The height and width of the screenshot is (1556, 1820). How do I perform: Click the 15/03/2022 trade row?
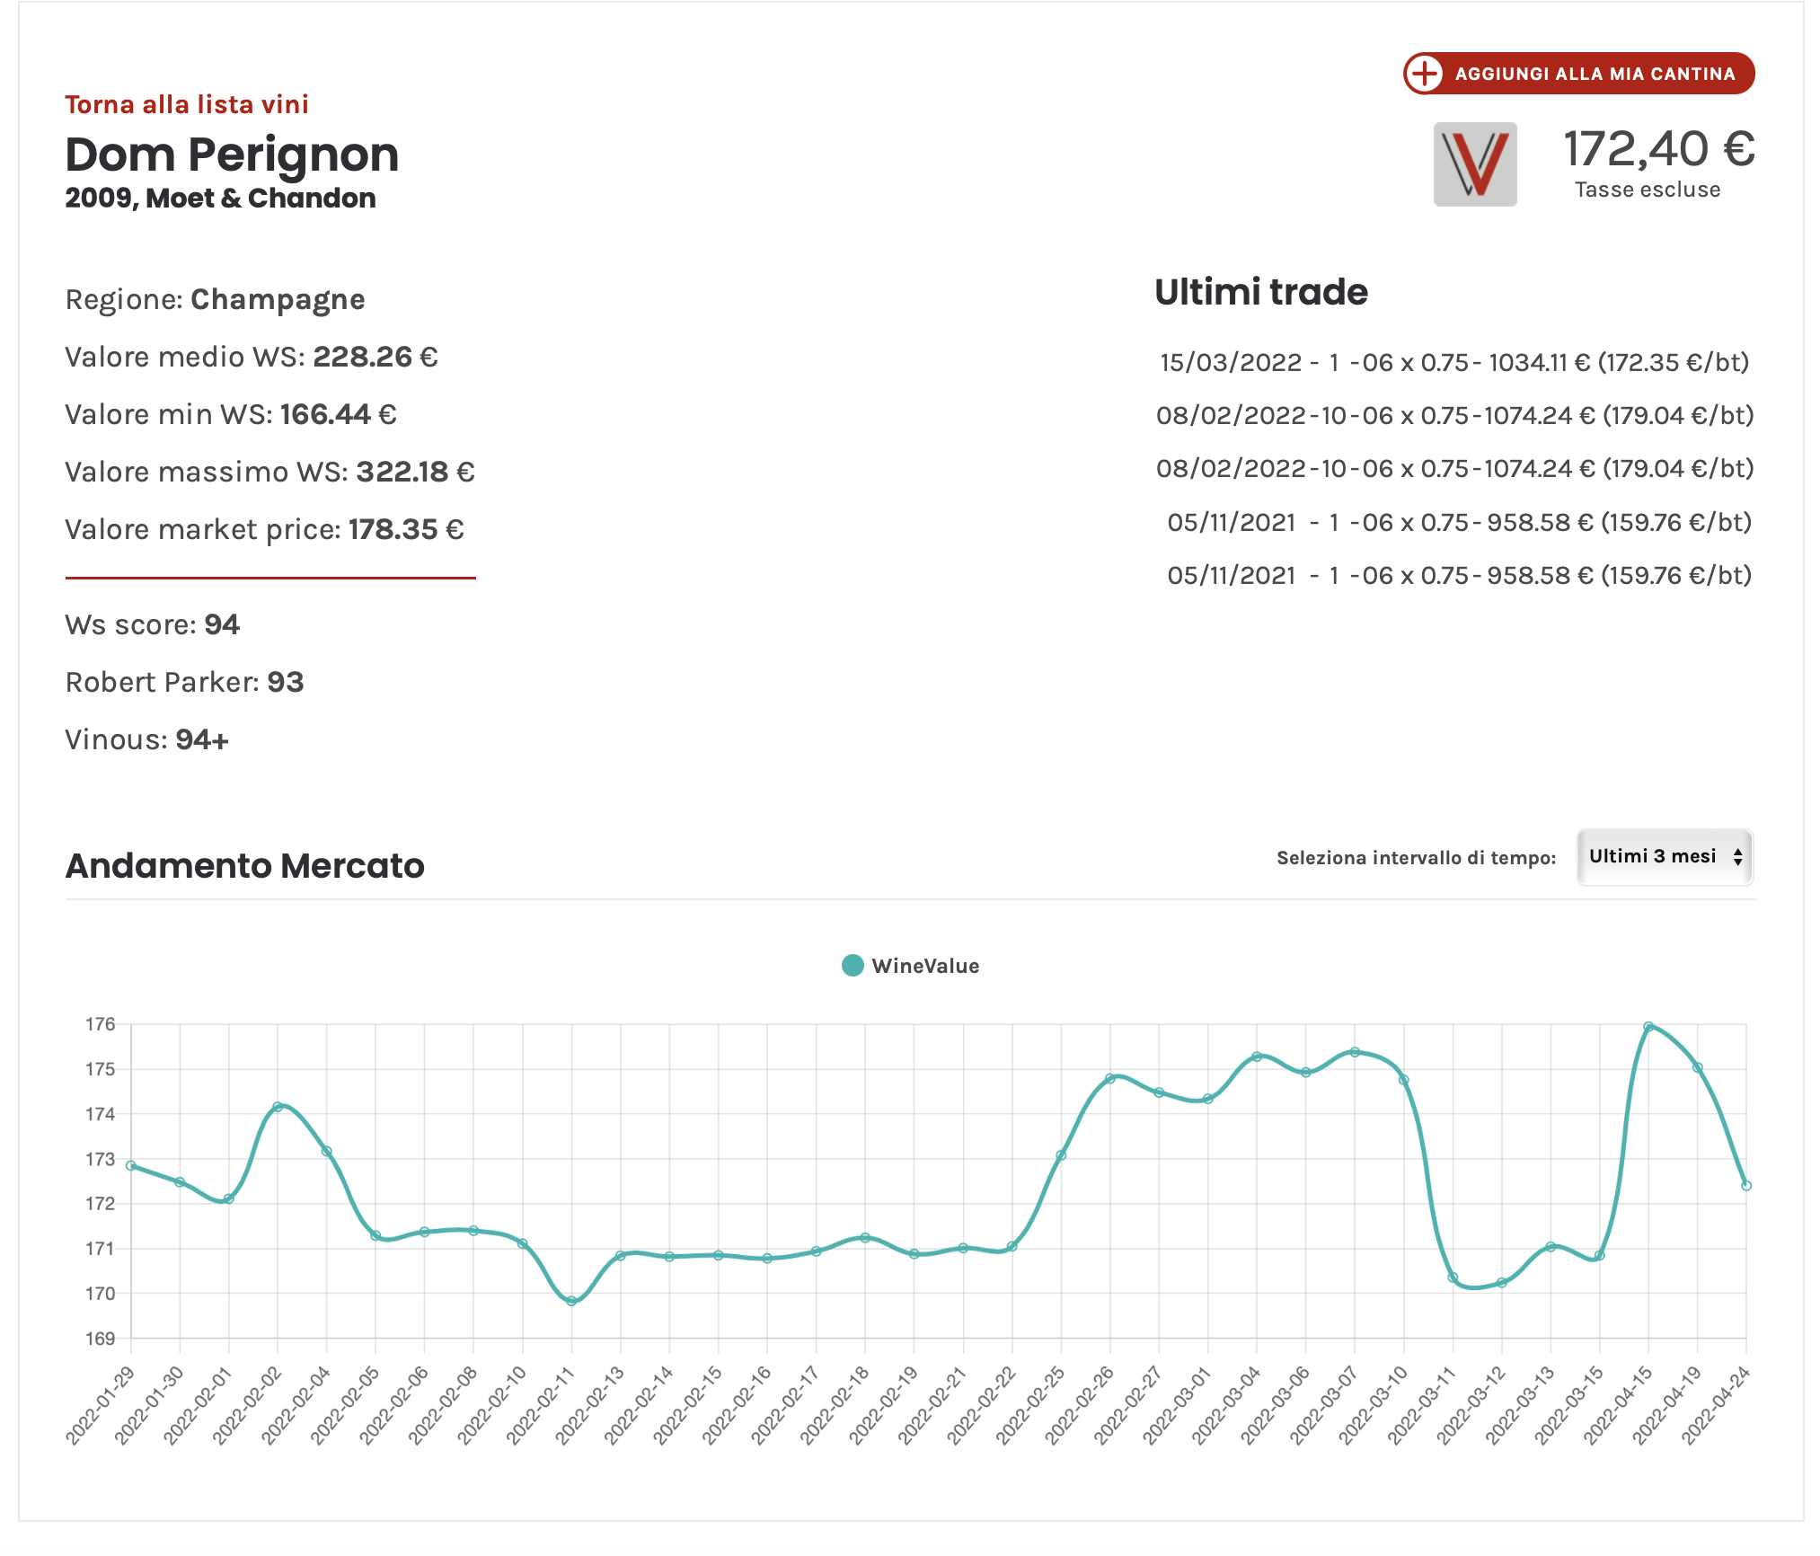pos(1454,362)
